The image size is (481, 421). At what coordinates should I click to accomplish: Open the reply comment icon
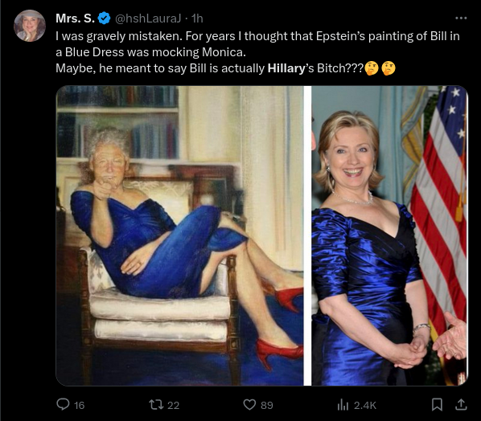pyautogui.click(x=64, y=404)
